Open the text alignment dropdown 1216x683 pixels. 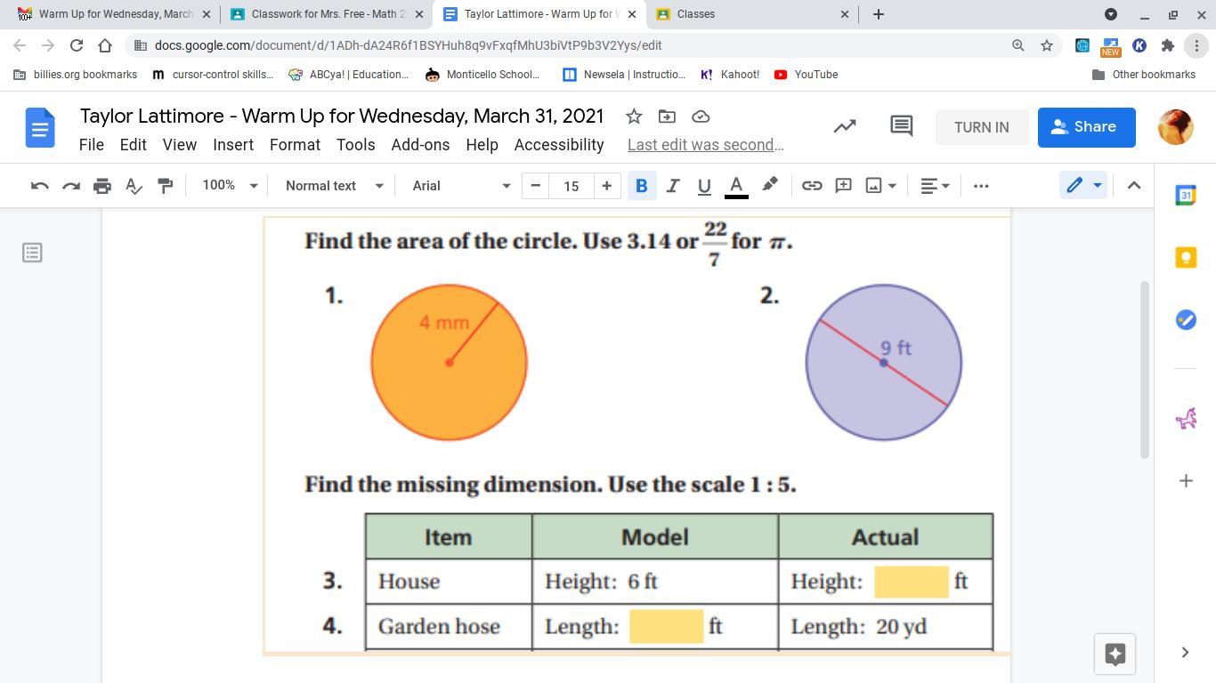click(935, 186)
